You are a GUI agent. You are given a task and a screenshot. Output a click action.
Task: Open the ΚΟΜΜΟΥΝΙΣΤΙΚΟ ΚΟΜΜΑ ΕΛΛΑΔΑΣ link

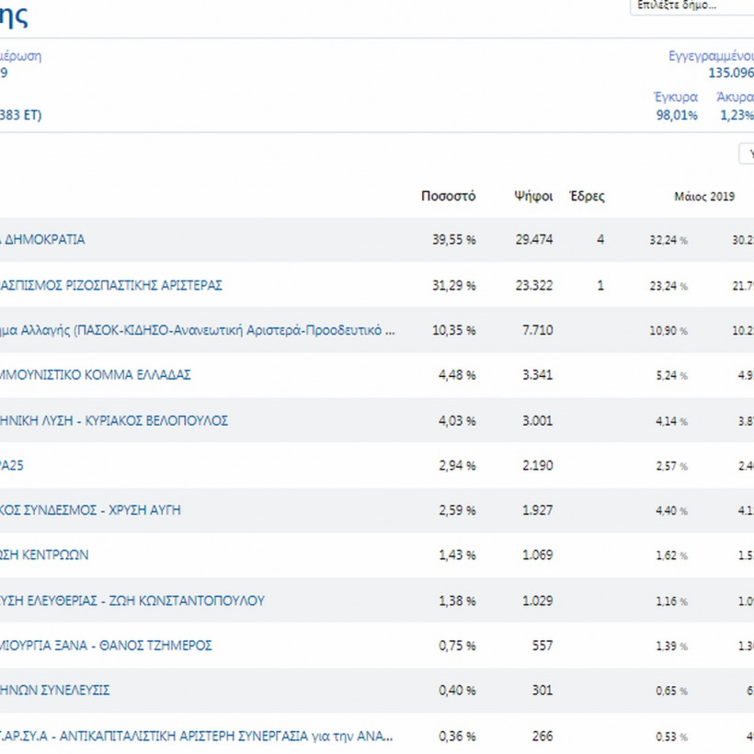96,375
